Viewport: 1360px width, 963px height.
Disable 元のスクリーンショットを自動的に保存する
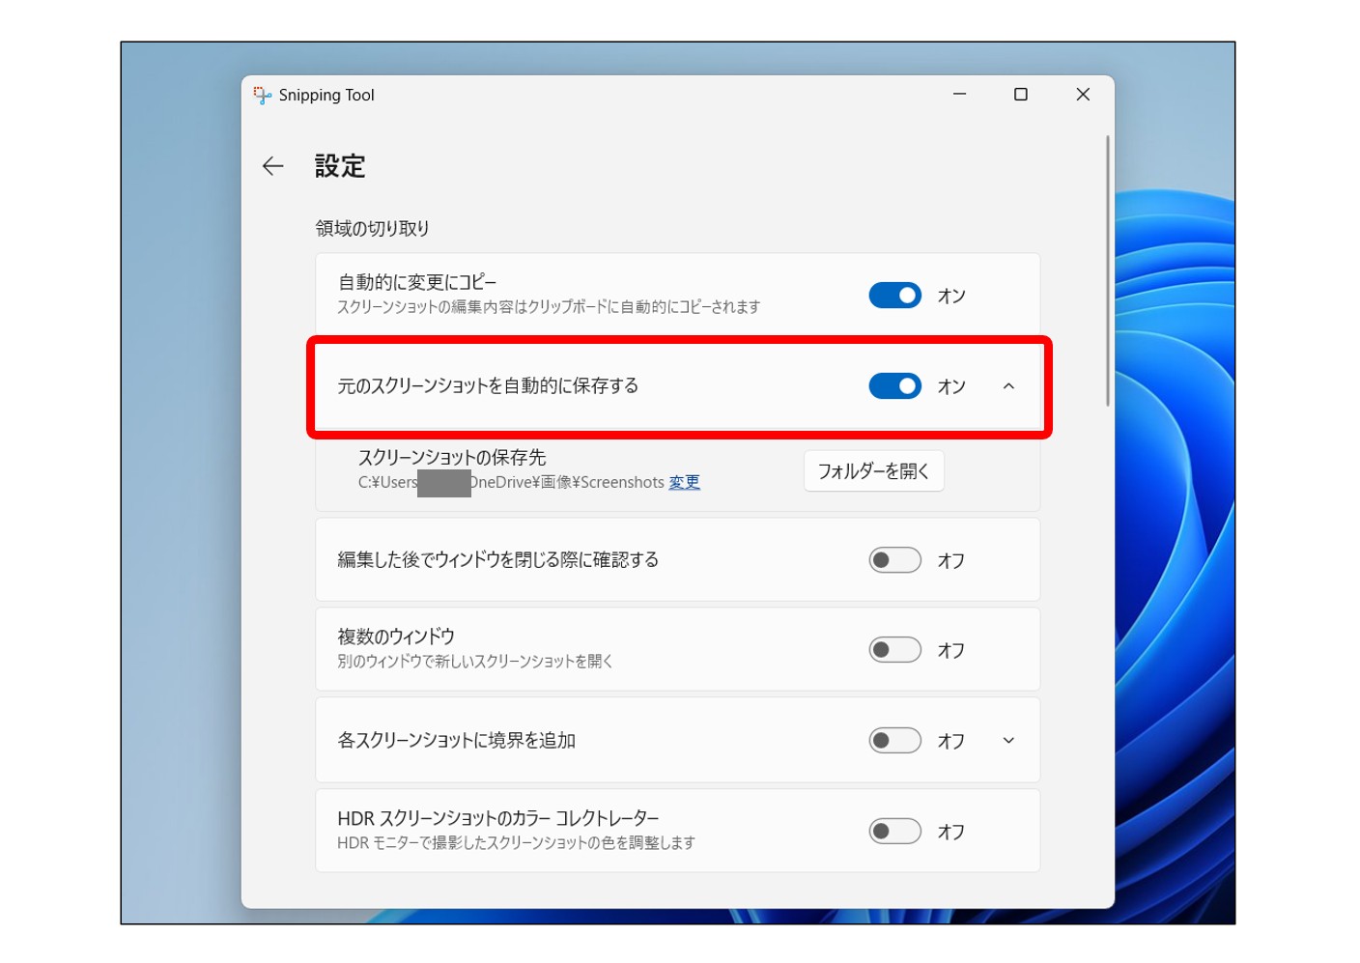pyautogui.click(x=894, y=386)
